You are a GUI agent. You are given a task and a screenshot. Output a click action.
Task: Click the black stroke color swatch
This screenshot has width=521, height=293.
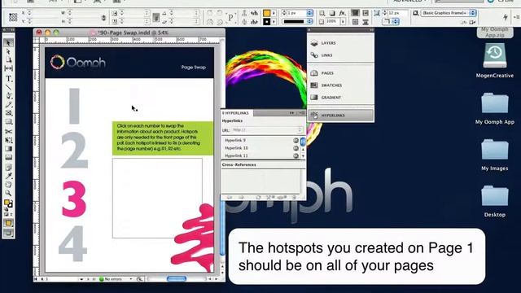[x=267, y=22]
